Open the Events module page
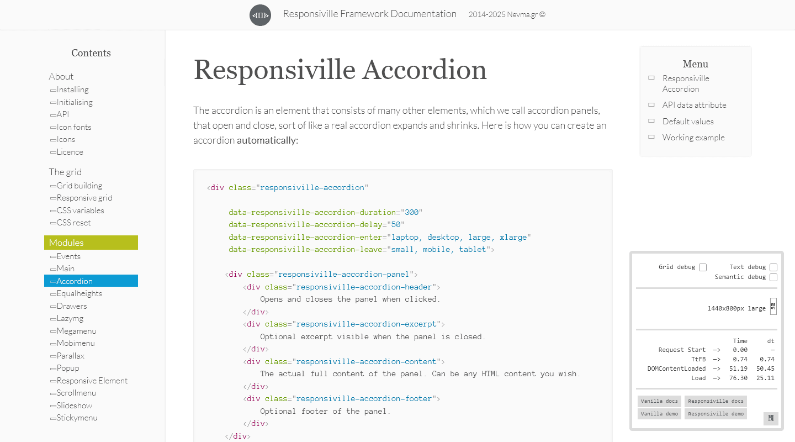Viewport: 795px width, 442px height. click(68, 256)
